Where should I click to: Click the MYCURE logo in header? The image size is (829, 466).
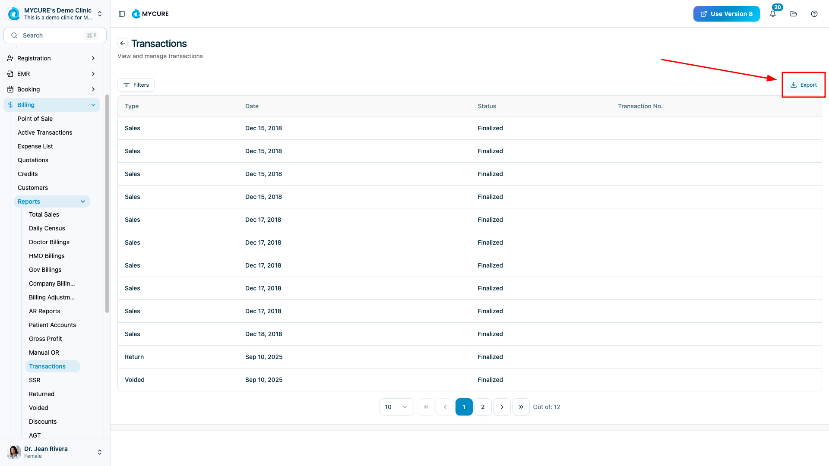(x=150, y=14)
